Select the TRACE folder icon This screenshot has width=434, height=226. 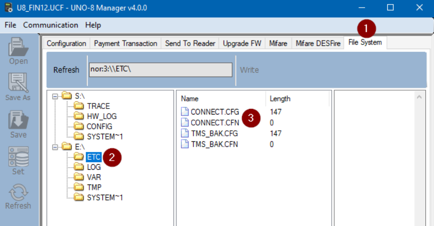tap(79, 106)
